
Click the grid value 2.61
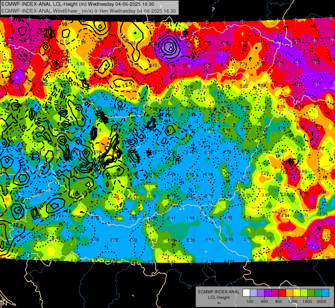point(248,239)
